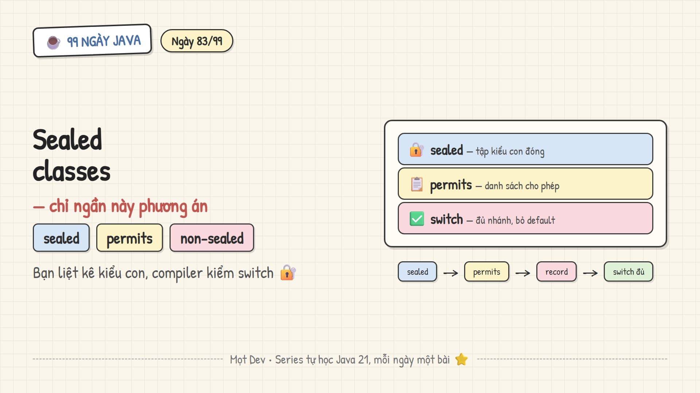The height and width of the screenshot is (393, 700).
Task: Click the footer text 'Mọt Dev · Series tự học Java 21'
Action: coord(300,360)
